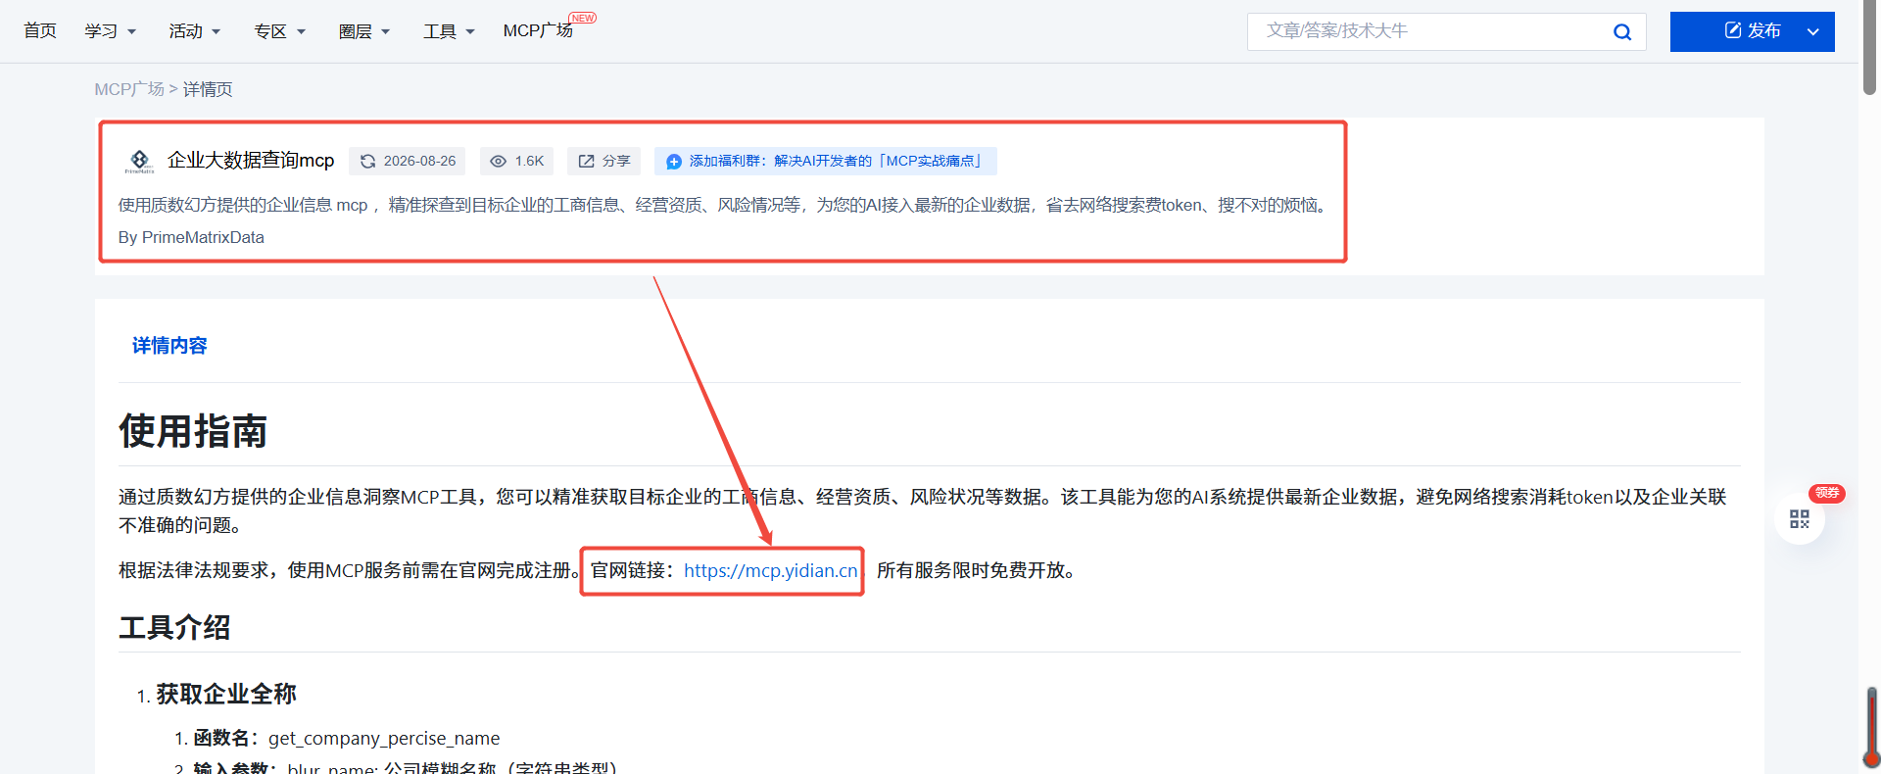Click the PrimeMatrix logo icon
1881x774 pixels.
(140, 161)
